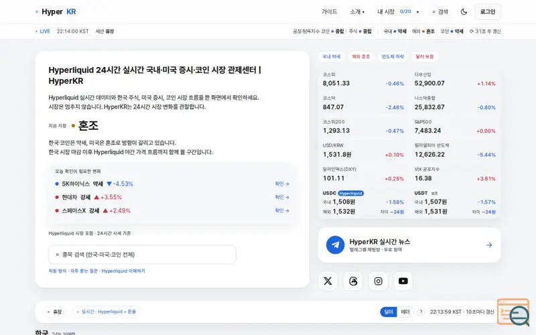Focus the 종목 검색 input field
Image resolution: width=536 pixels, height=335 pixels.
[x=142, y=255]
